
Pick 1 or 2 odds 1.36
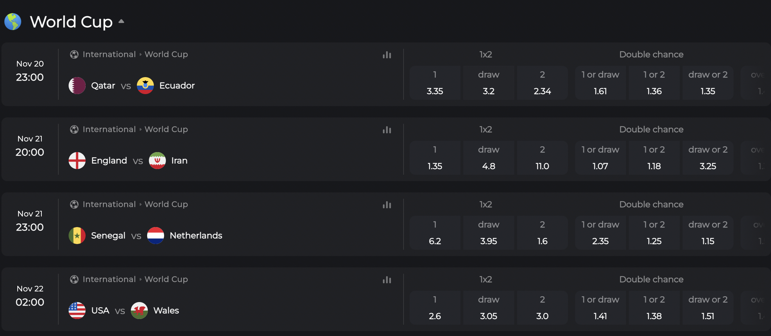click(x=654, y=83)
